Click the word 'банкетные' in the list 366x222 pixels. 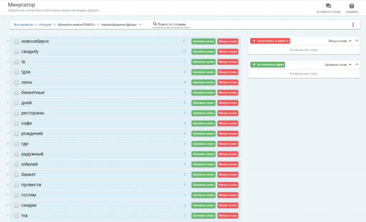(33, 93)
